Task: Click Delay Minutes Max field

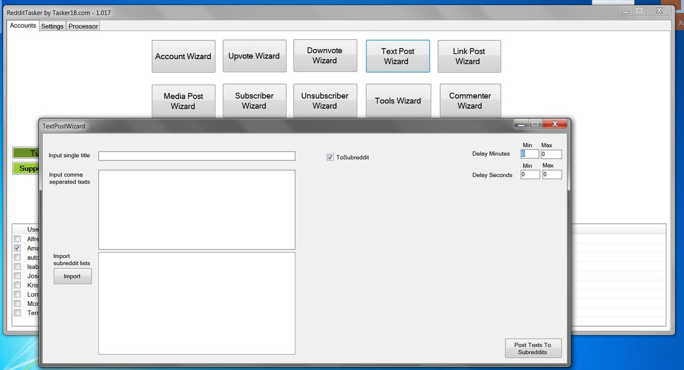Action: coord(551,154)
